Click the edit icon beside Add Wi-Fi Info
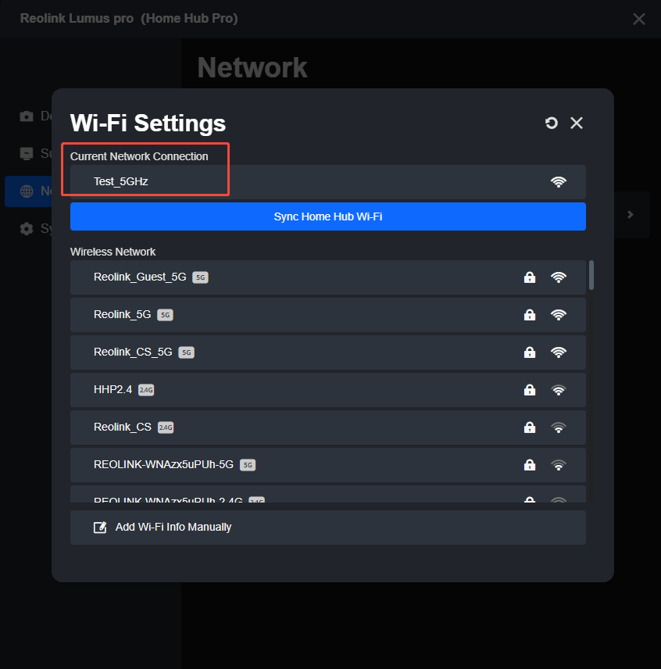This screenshot has width=661, height=669. click(100, 528)
